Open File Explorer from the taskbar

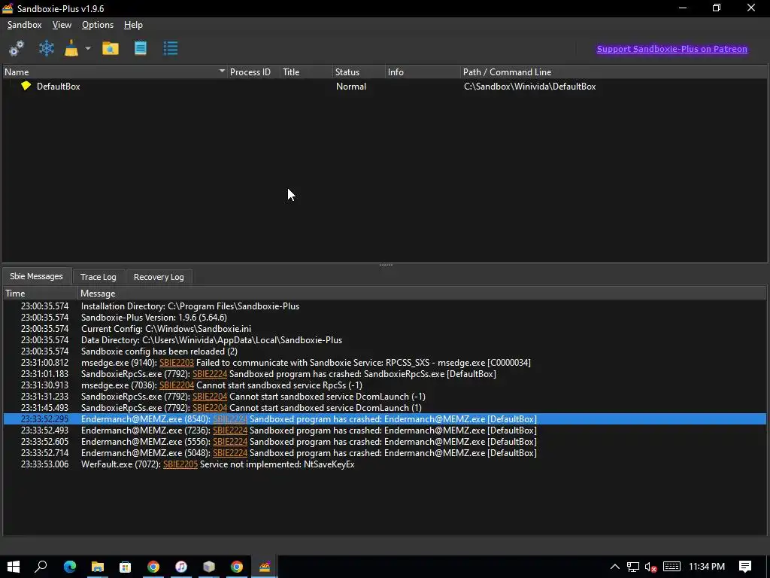coord(98,567)
